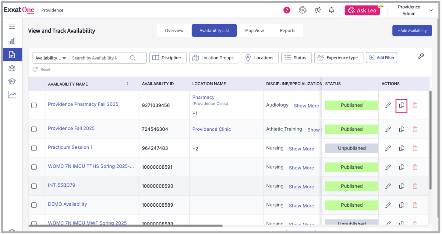Check the box for Providence Fall 2025
Viewport: 442px width, 234px height.
coord(34,129)
